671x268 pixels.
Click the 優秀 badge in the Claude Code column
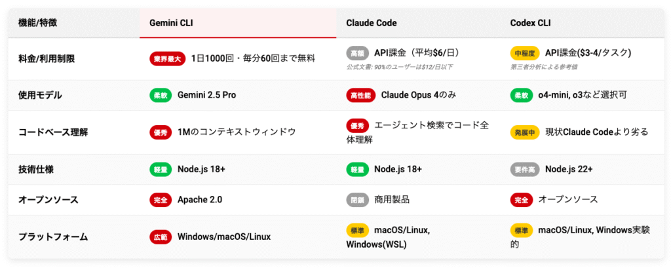pyautogui.click(x=357, y=126)
